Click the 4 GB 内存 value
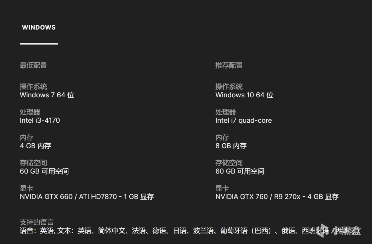This screenshot has height=244, width=372. pos(36,146)
